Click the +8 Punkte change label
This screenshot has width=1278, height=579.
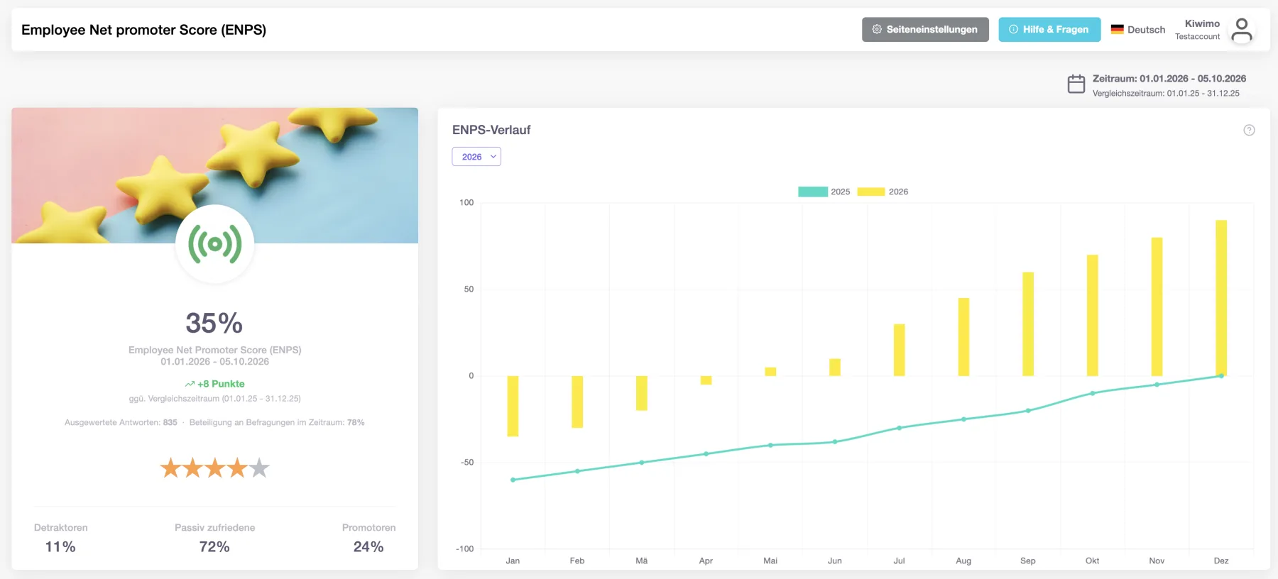click(x=221, y=384)
